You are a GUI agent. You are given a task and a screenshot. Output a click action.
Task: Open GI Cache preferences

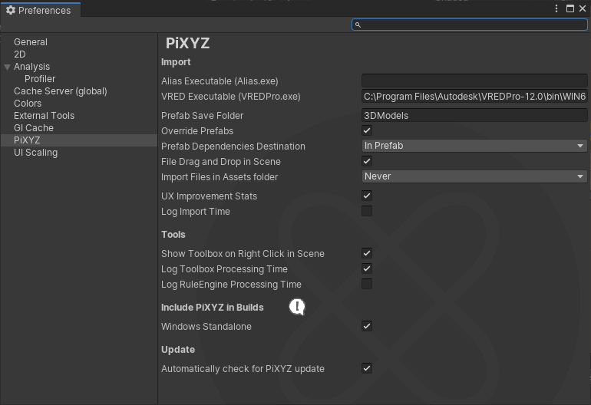coord(34,128)
